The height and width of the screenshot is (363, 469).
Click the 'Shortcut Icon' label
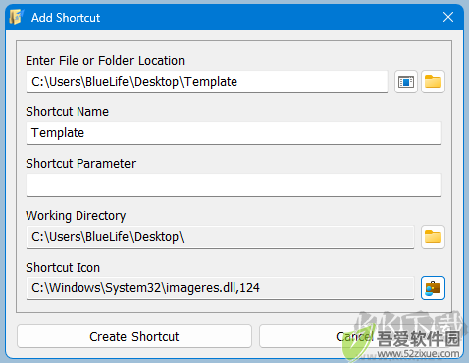63,268
